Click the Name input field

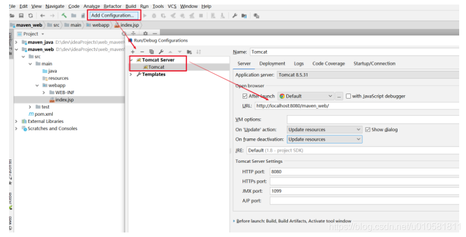coord(354,52)
